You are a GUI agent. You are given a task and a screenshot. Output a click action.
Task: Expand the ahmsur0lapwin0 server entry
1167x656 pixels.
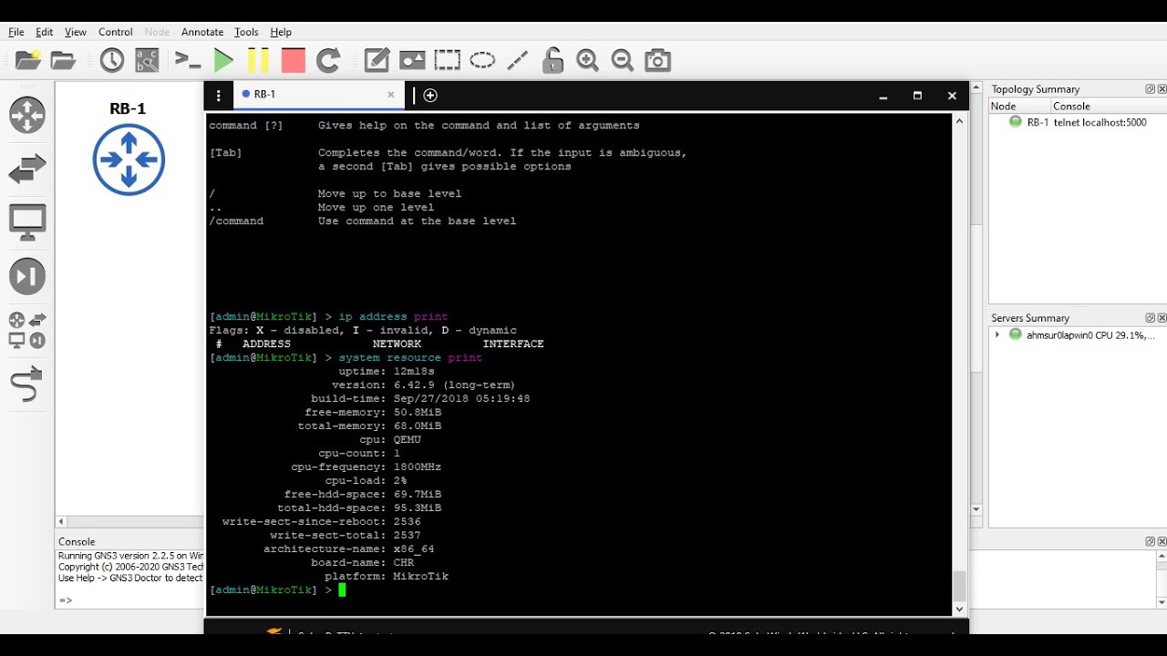[x=997, y=335]
